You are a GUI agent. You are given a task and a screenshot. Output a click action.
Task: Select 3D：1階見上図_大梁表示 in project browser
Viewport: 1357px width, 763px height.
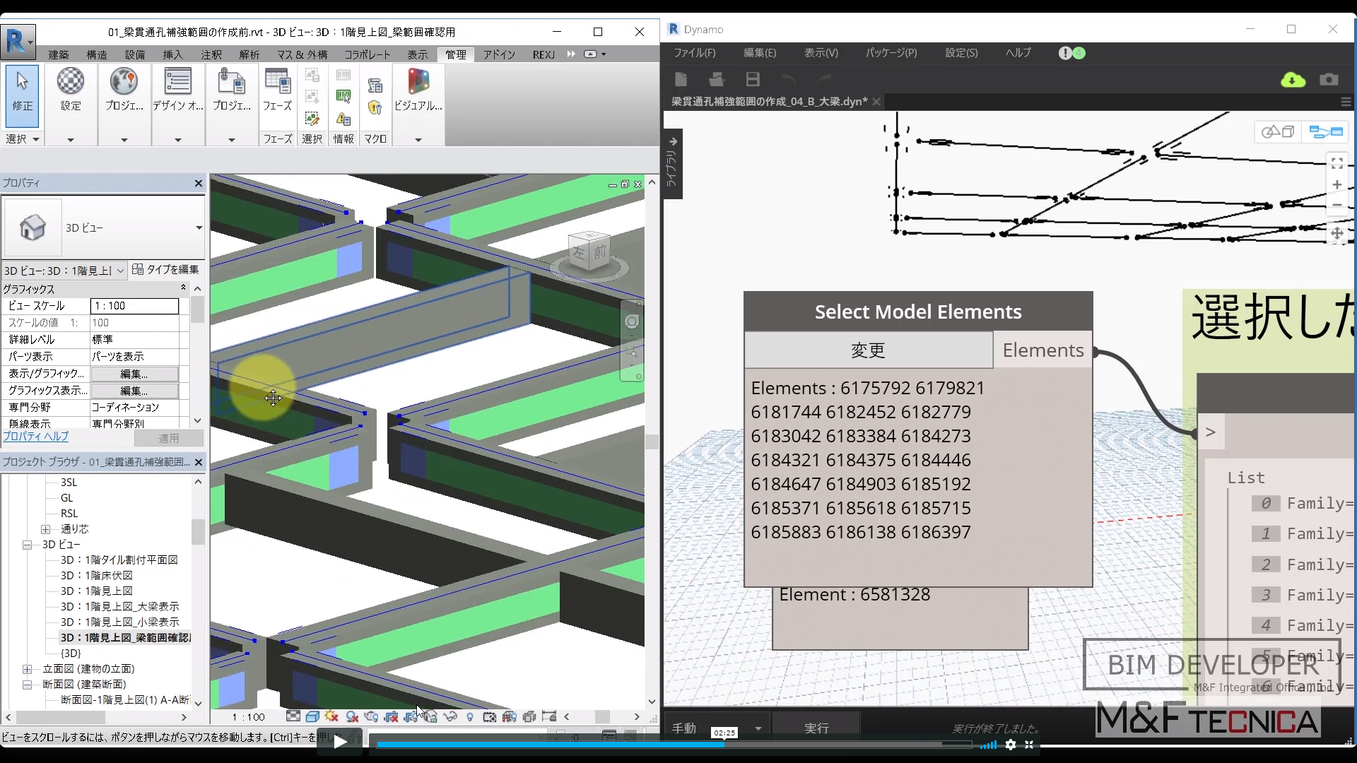pos(119,606)
